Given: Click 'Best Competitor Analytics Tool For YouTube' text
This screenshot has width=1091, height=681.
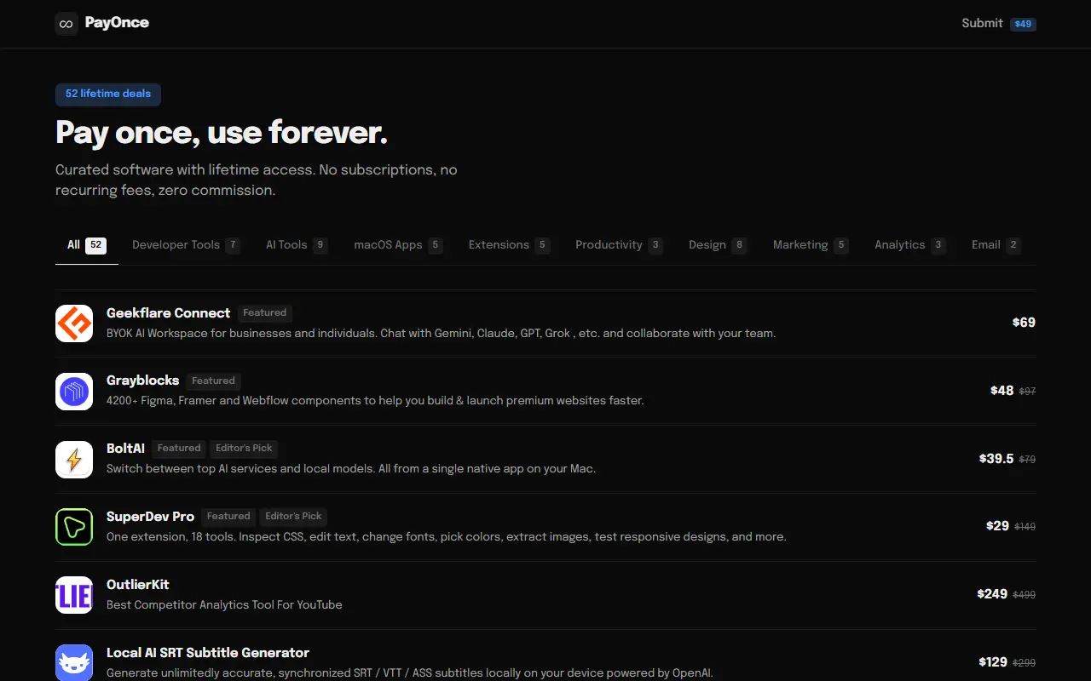Looking at the screenshot, I should click(x=224, y=604).
